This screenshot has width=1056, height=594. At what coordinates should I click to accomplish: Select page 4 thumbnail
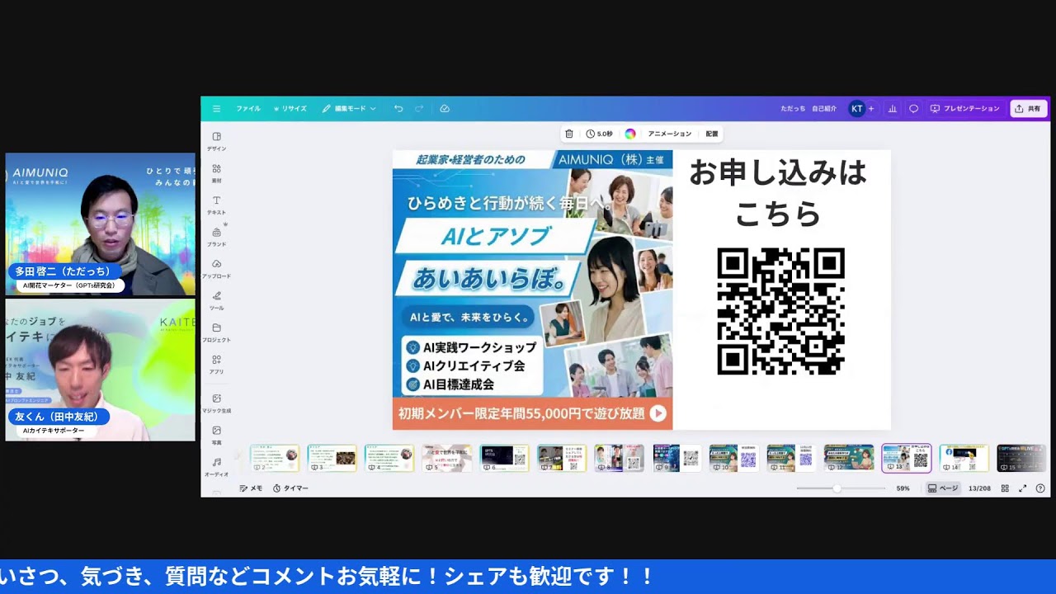pos(389,458)
